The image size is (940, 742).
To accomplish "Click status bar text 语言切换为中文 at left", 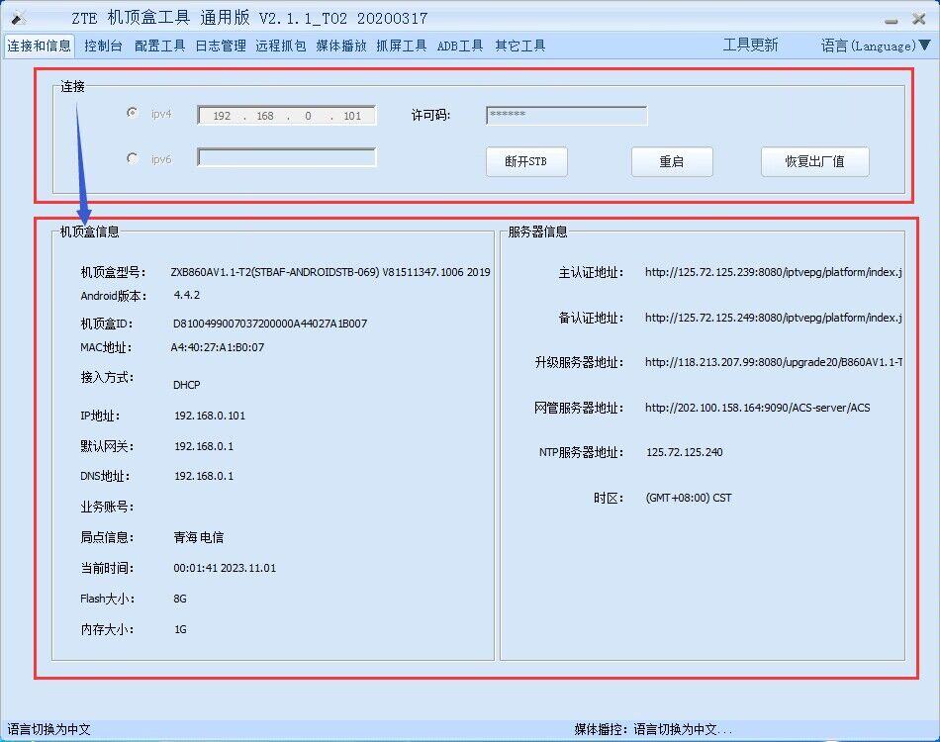I will click(48, 729).
